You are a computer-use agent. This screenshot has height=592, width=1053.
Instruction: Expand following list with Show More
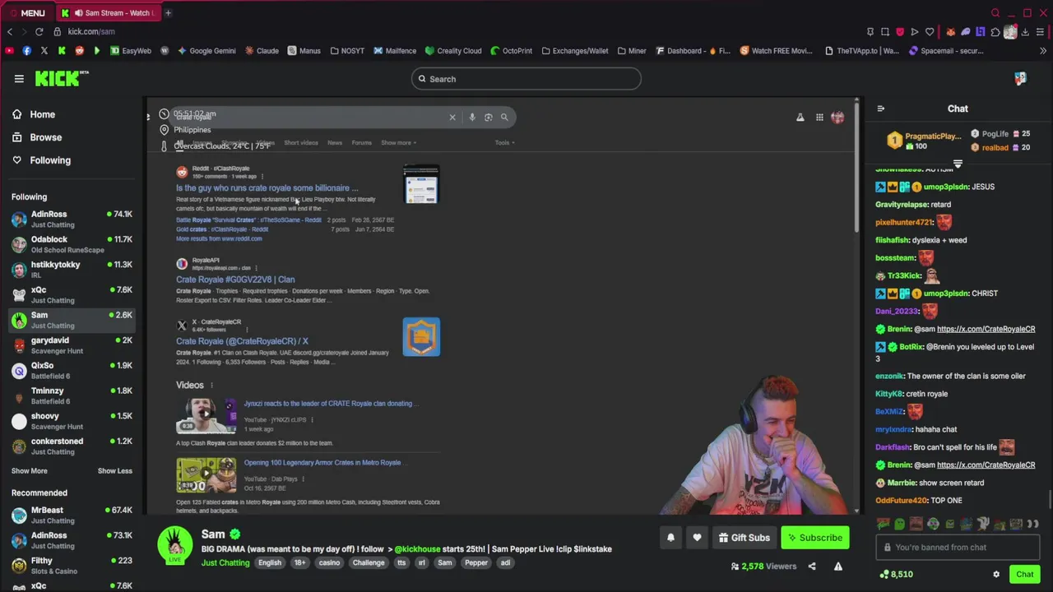click(x=30, y=471)
